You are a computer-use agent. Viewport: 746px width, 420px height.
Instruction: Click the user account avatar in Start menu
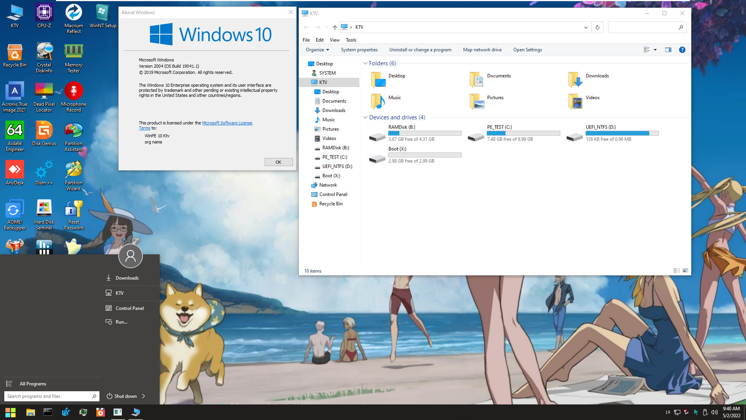click(x=131, y=256)
